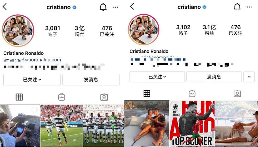This screenshot has width=258, height=147.
Task: Open notification bell on right profile
Action: tap(237, 7)
